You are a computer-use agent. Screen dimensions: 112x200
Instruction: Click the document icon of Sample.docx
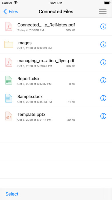pyautogui.click(x=9, y=98)
